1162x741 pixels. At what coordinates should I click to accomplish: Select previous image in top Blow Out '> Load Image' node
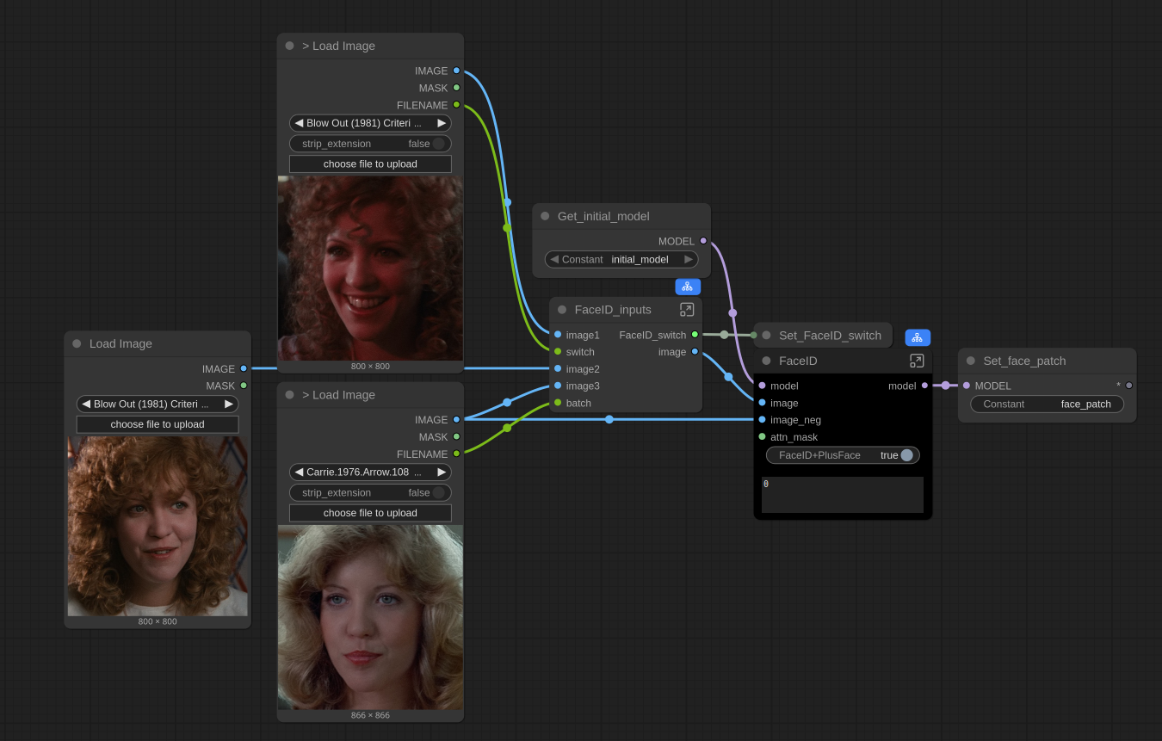(299, 123)
